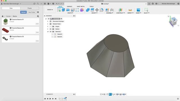Click the Undo arrow

(x=57, y=4)
